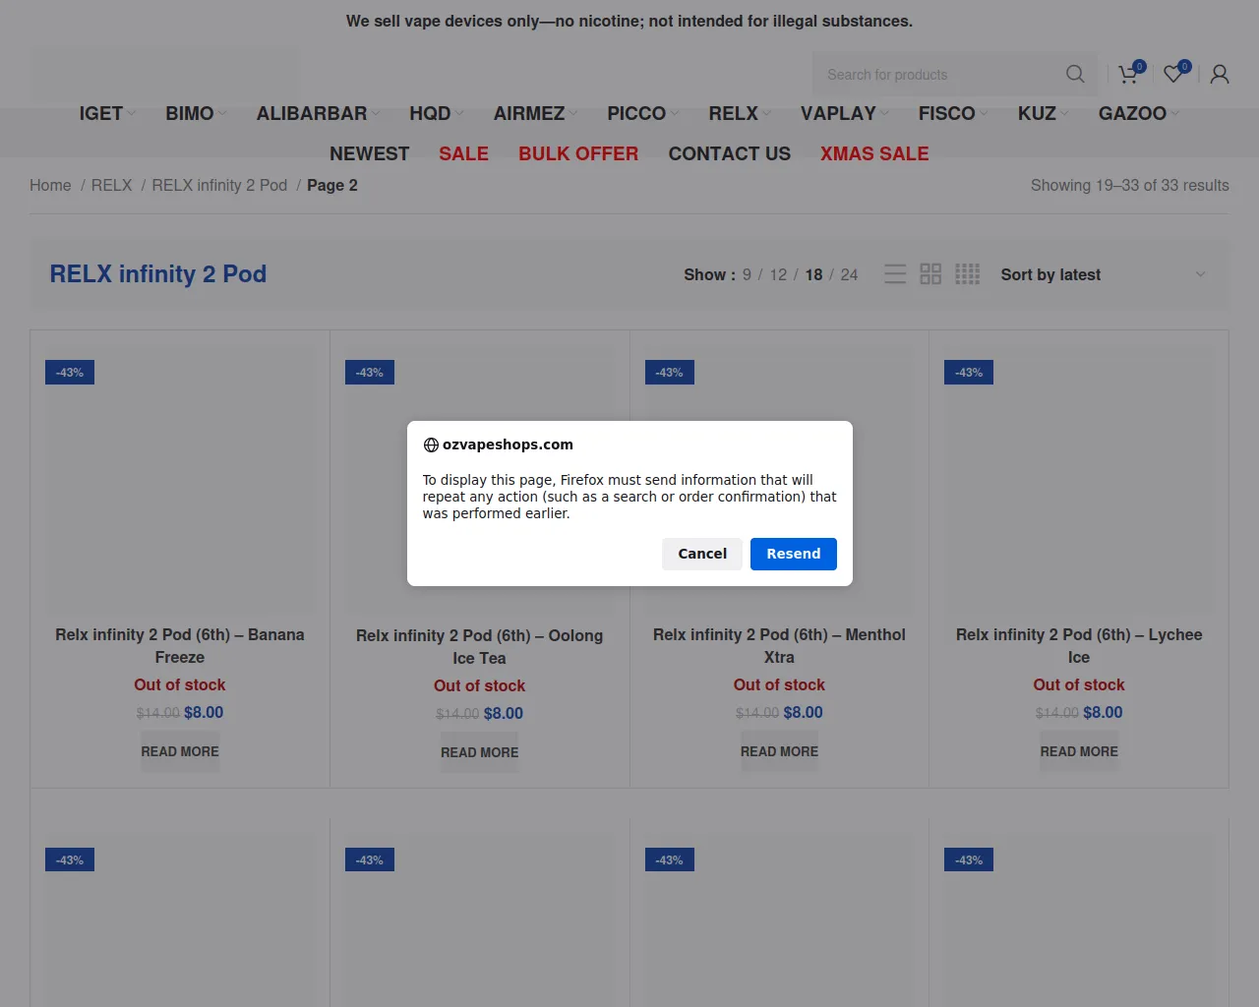Open the BULK OFFER menu item
This screenshot has height=1007, width=1259.
click(x=578, y=153)
